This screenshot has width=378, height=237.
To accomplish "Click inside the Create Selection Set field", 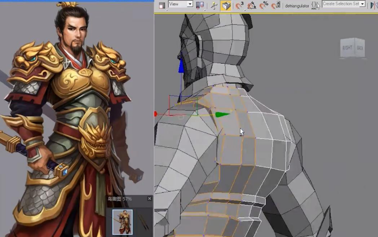I will coord(341,4).
